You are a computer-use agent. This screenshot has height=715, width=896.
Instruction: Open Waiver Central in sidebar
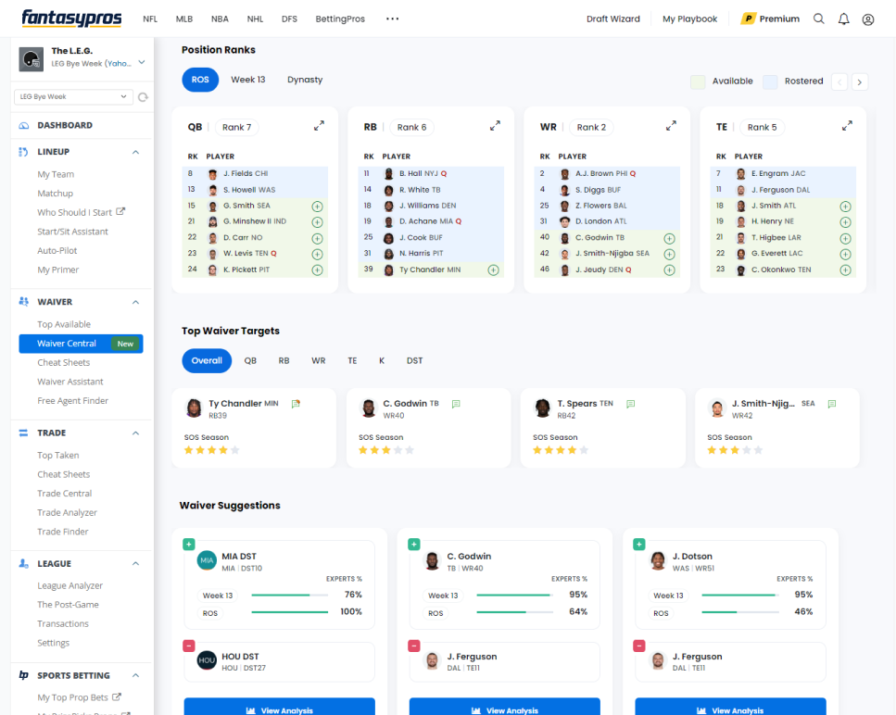(81, 344)
